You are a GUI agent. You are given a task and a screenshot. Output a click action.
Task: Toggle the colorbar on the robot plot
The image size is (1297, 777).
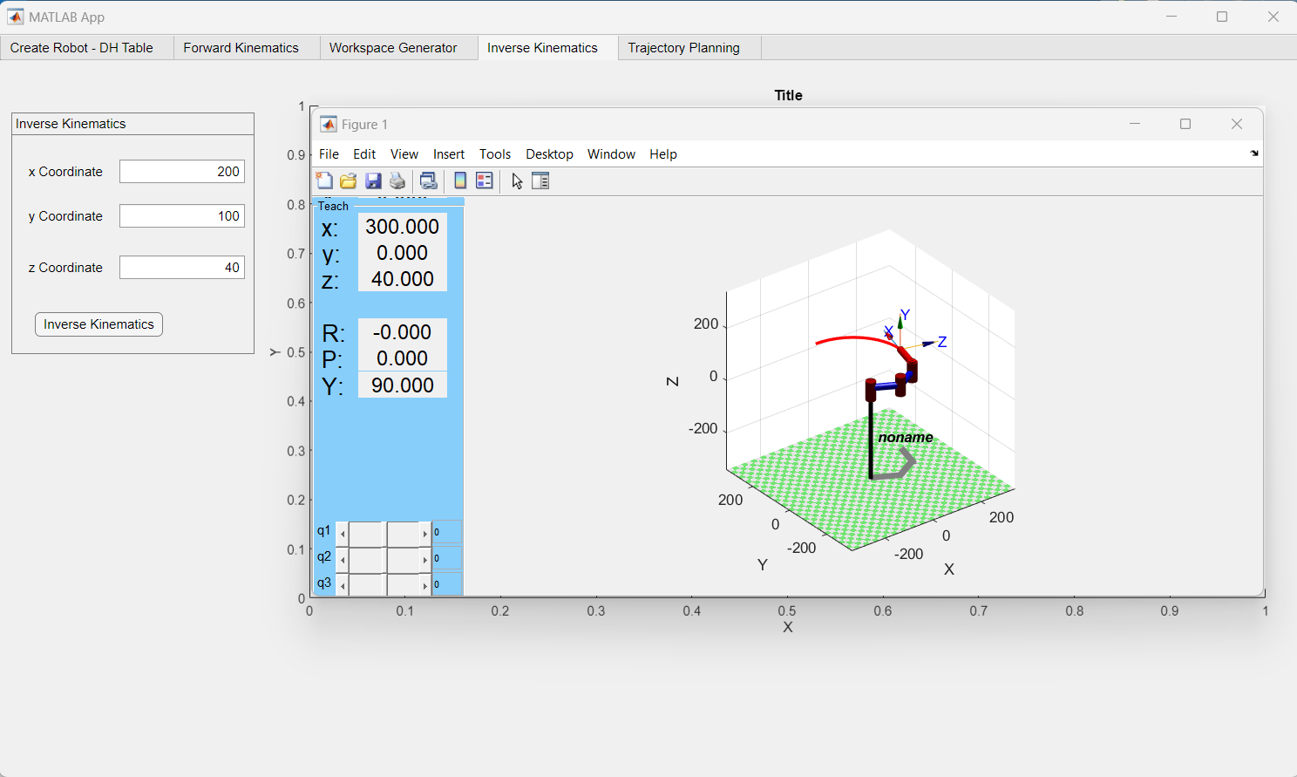click(x=459, y=181)
